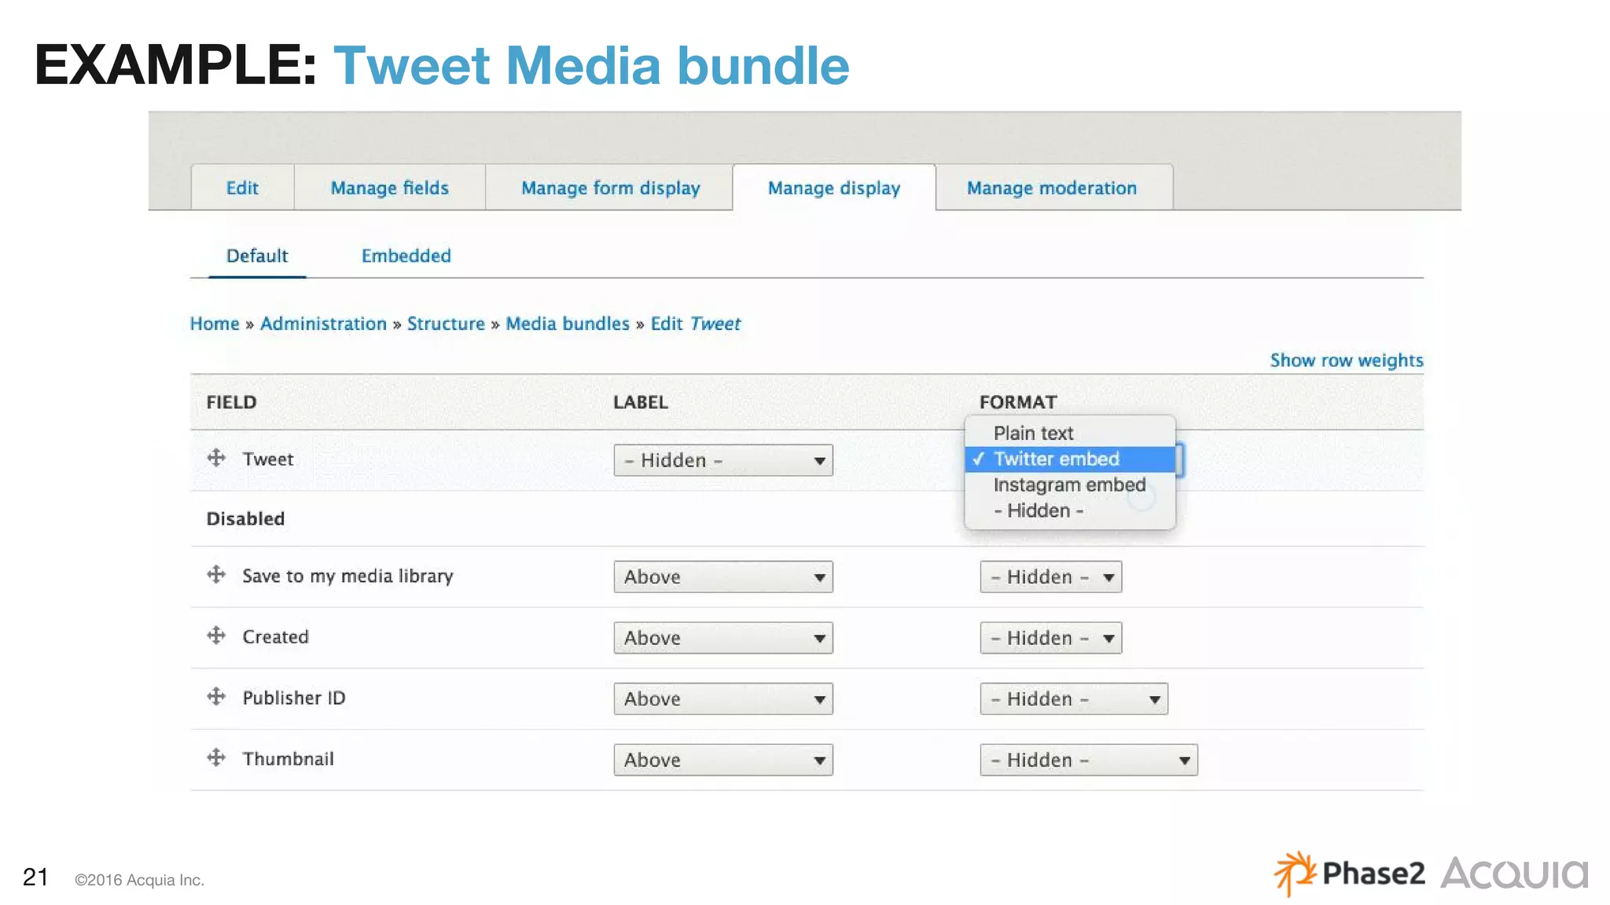Open the Edit Tweet breadcrumb link
1610x905 pixels.
pos(696,324)
